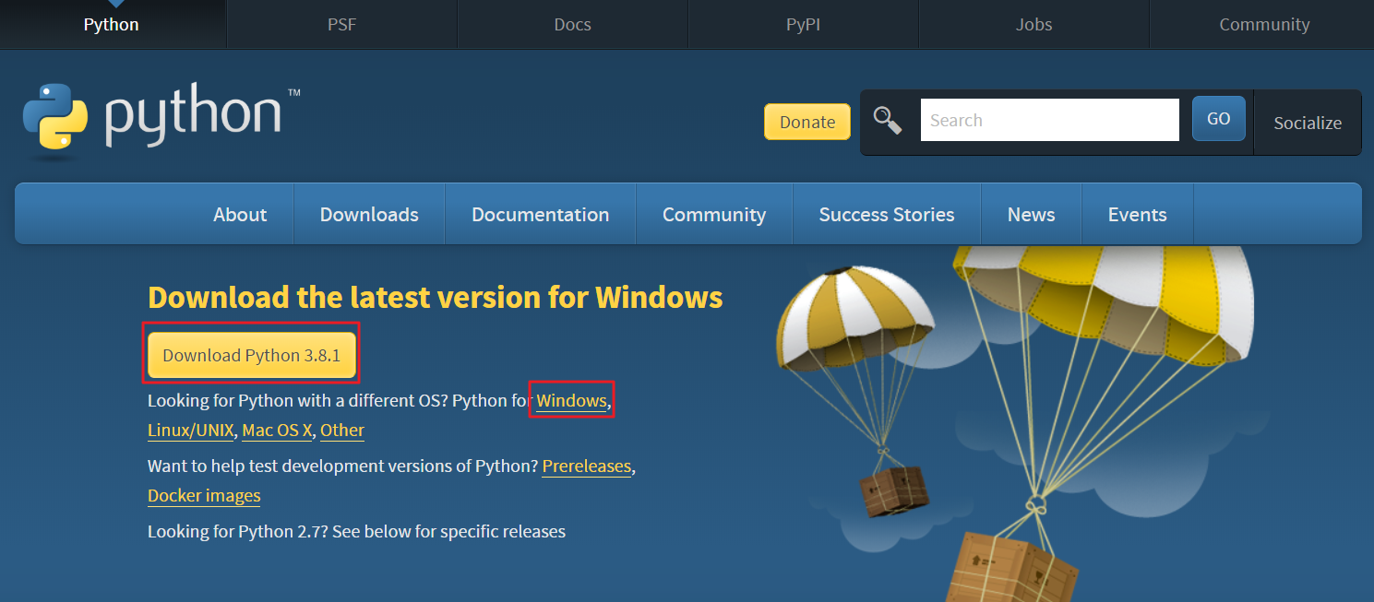
Task: Open the Downloads navigation menu
Action: click(x=369, y=214)
